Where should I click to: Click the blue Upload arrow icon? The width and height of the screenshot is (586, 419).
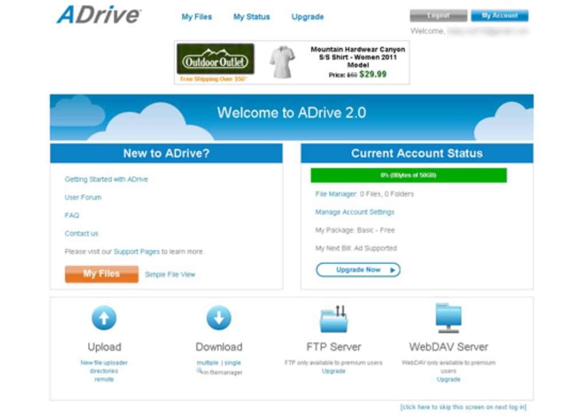(104, 318)
